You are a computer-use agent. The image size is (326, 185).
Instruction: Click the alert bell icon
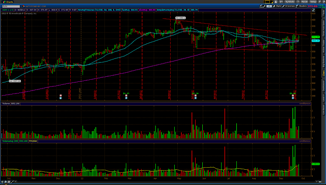pos(276,2)
